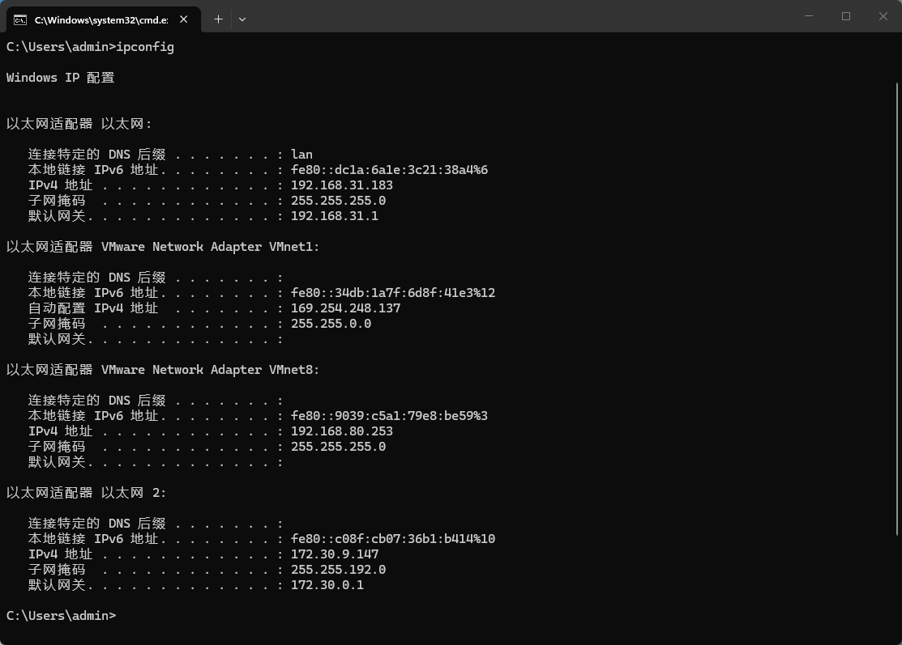Click the IPv4 address 192.168.80.253

point(342,431)
